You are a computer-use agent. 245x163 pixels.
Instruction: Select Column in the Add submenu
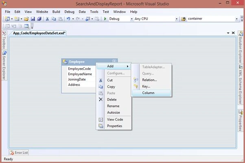[151, 93]
